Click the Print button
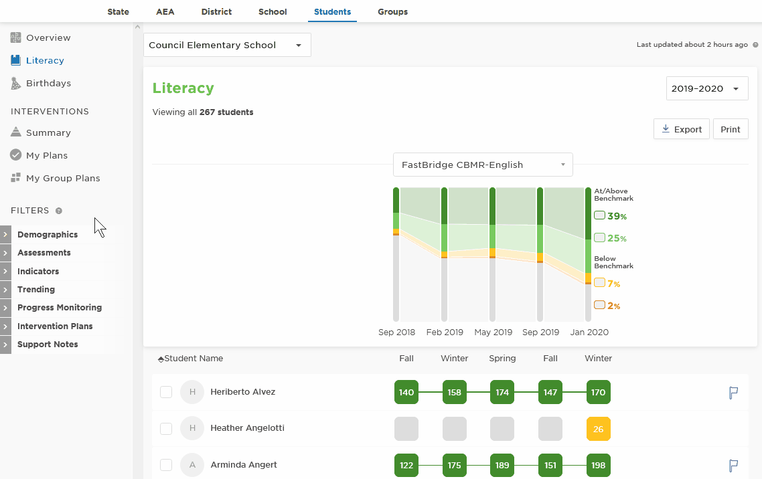762x479 pixels. (x=731, y=129)
